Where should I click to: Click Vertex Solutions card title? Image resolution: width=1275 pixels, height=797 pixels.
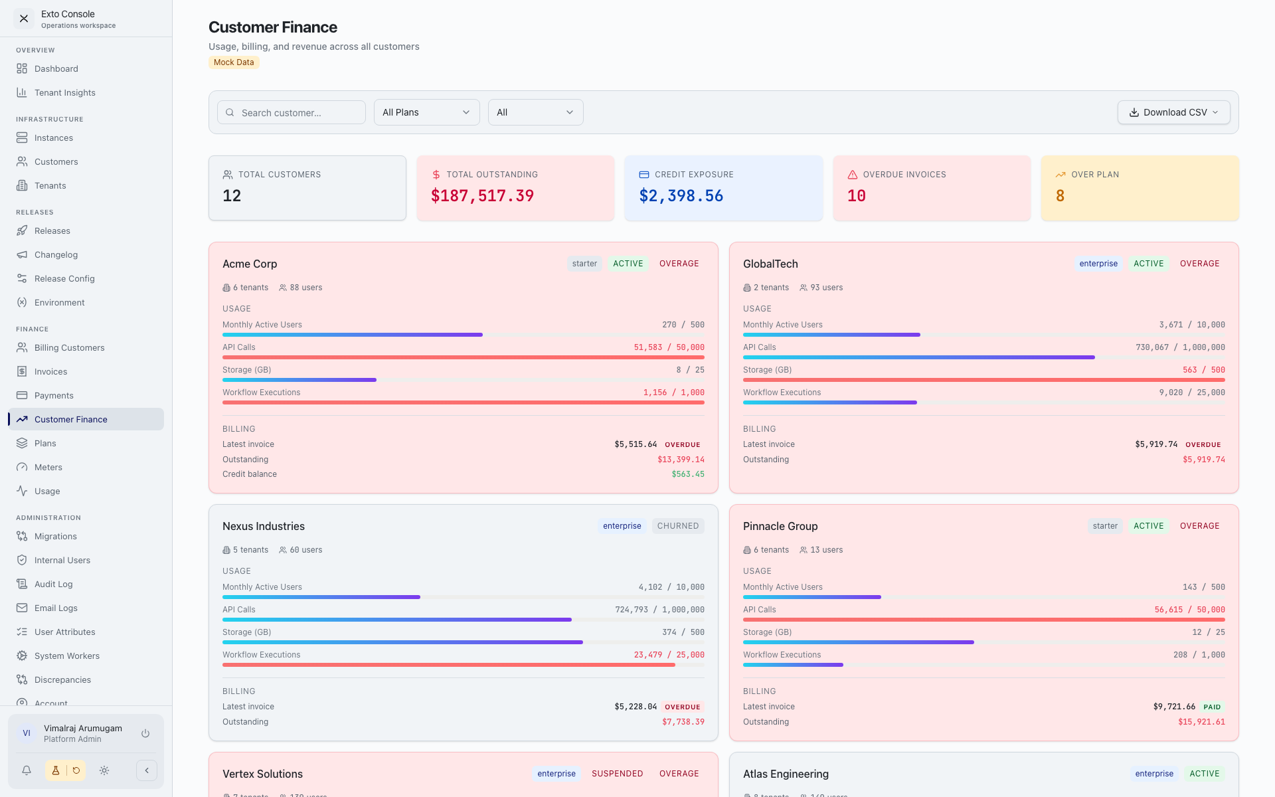[262, 774]
